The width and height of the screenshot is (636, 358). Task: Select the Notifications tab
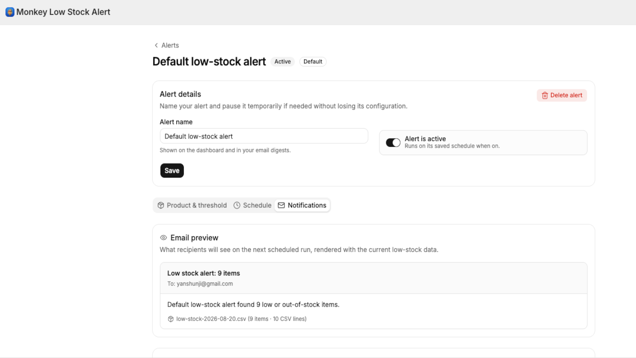302,205
